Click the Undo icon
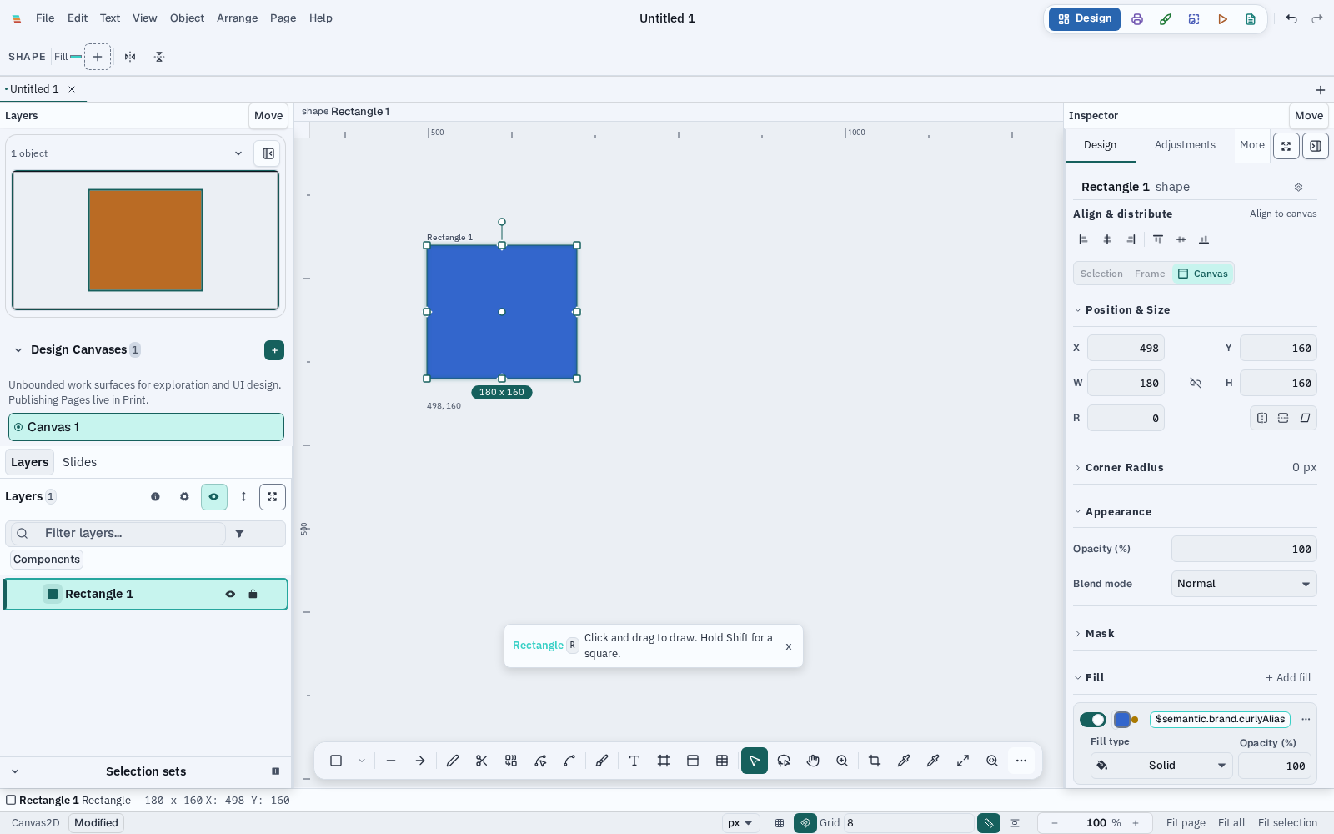Screen dimensions: 1334x834 (1291, 18)
